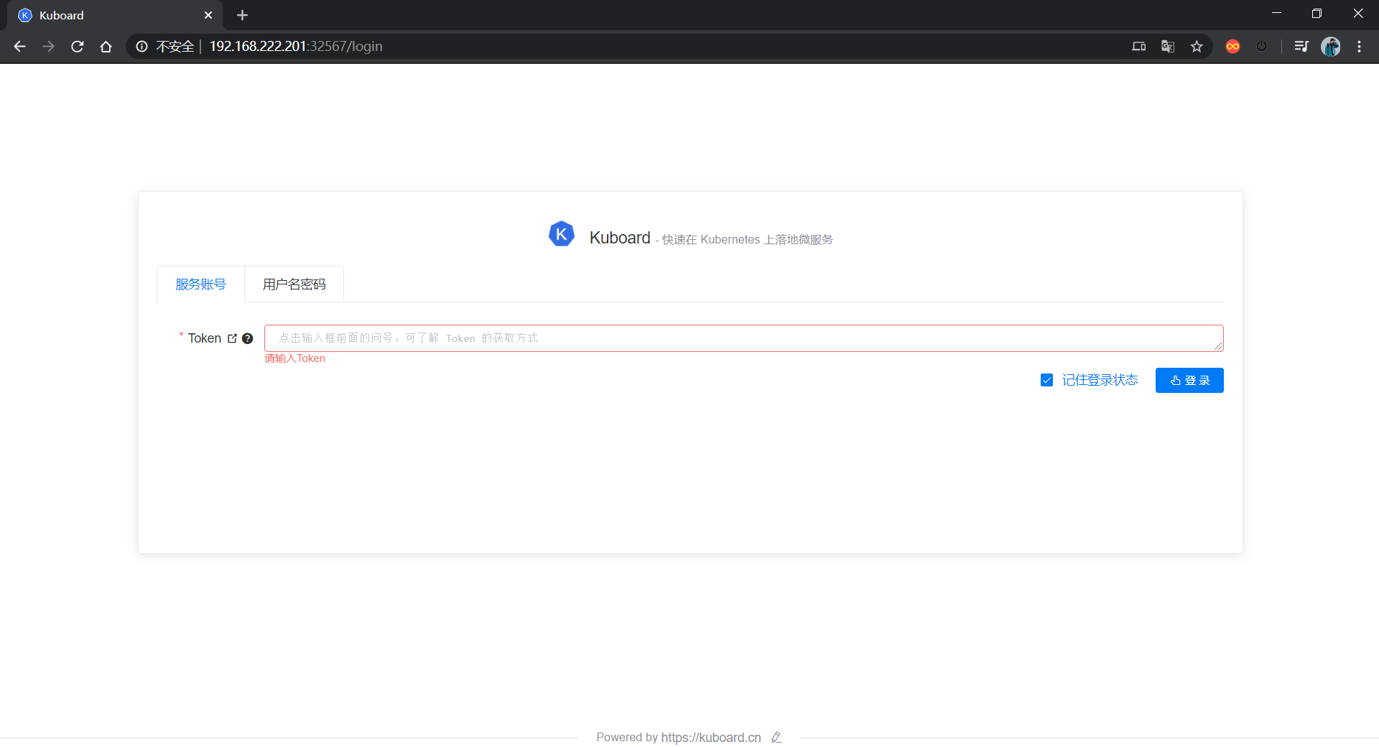Reload the Kuboard login page
This screenshot has width=1379, height=747.
click(78, 47)
